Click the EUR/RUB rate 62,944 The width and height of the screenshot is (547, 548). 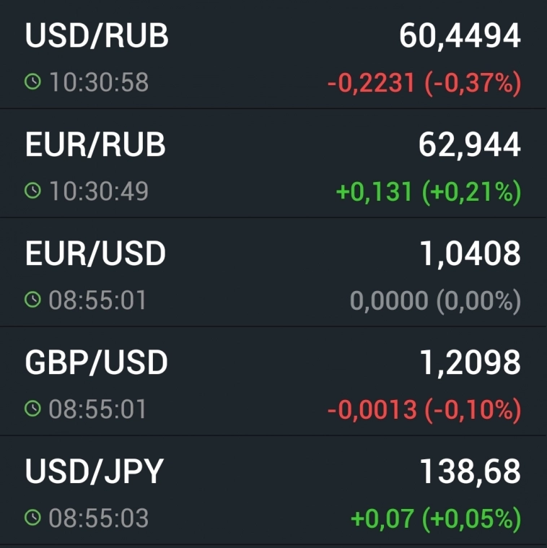[x=469, y=145]
